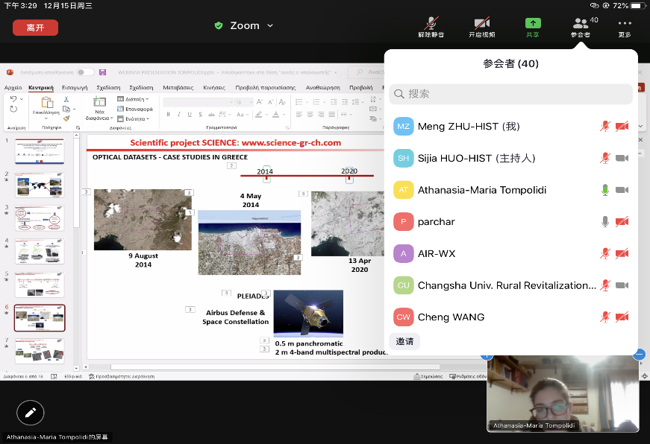Image resolution: width=650 pixels, height=444 pixels.
Task: Toggle parchar microphone icon
Action: coord(604,222)
